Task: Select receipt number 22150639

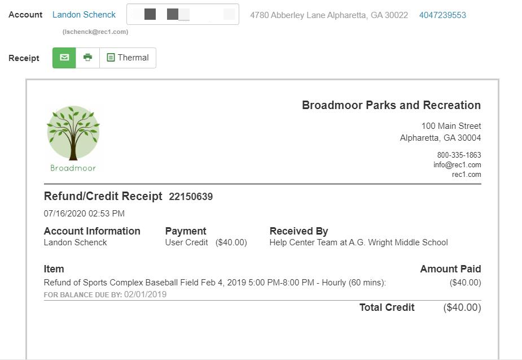Action: tap(191, 197)
